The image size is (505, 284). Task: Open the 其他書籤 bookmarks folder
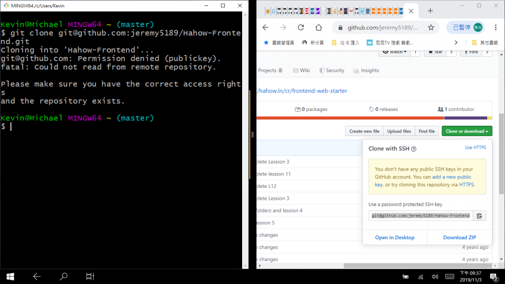coord(485,42)
